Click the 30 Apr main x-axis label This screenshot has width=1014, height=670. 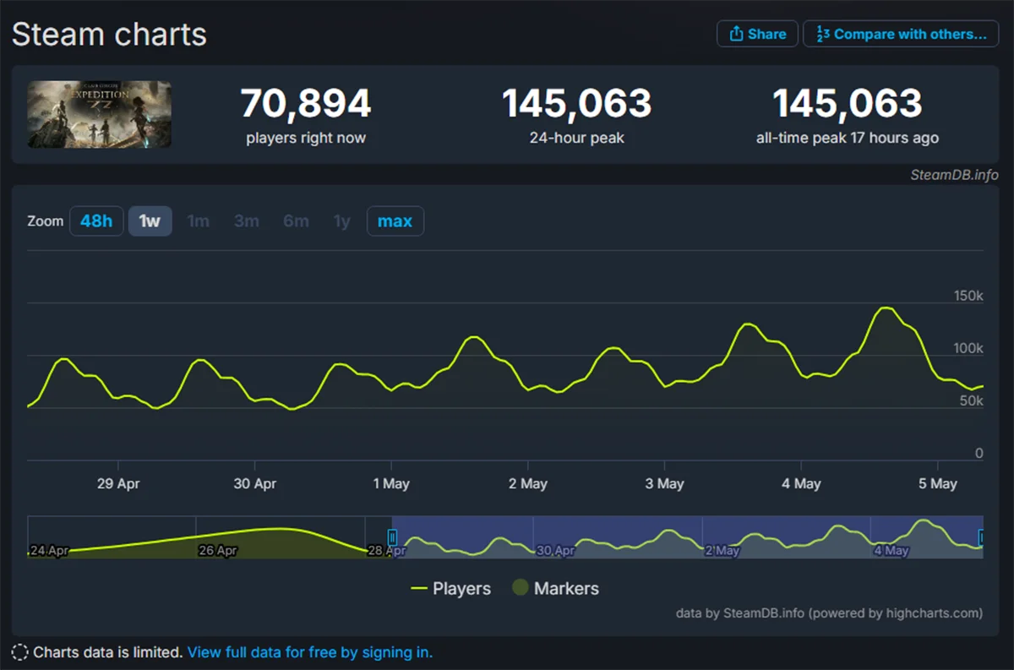point(255,484)
